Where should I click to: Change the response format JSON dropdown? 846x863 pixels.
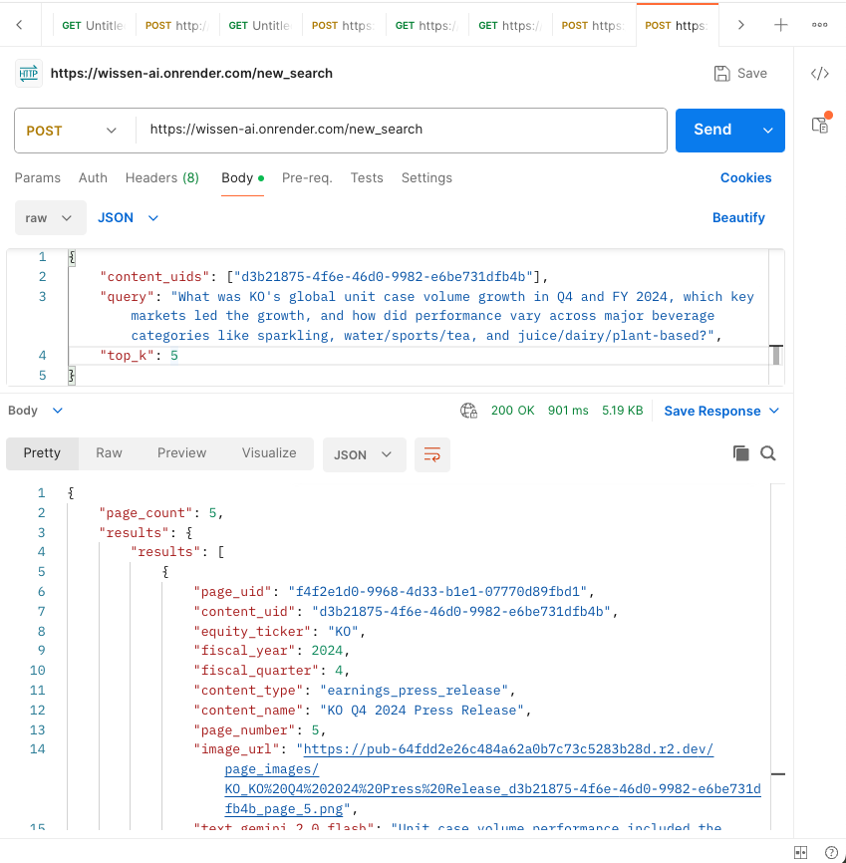[x=364, y=454]
